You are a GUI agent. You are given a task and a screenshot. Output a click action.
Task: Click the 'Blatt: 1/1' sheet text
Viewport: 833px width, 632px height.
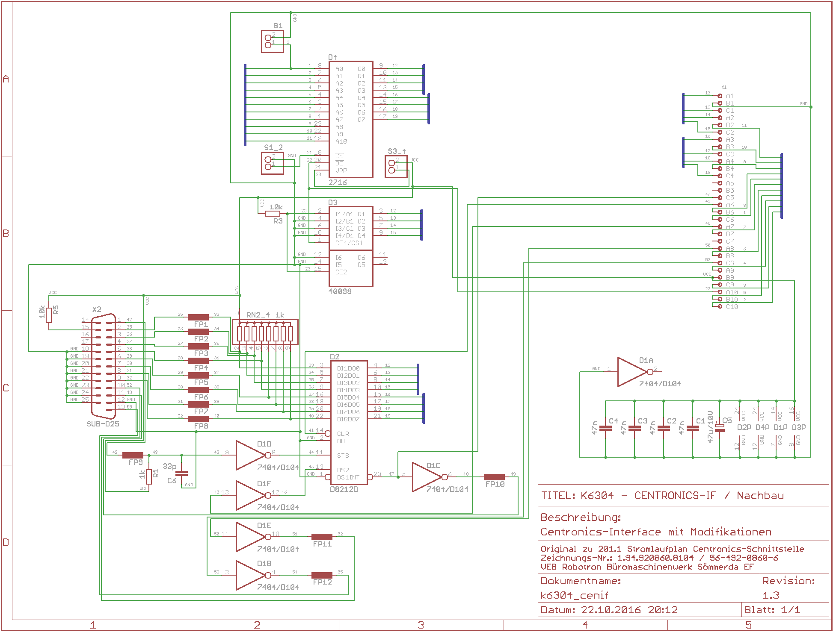coord(772,610)
